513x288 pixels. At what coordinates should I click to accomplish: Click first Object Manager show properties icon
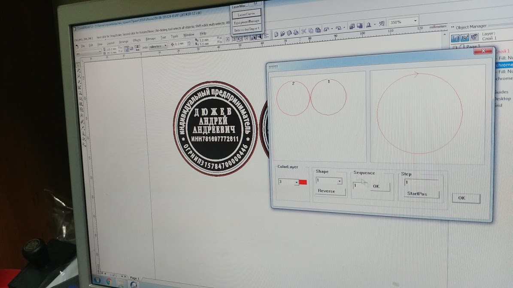pyautogui.click(x=455, y=38)
